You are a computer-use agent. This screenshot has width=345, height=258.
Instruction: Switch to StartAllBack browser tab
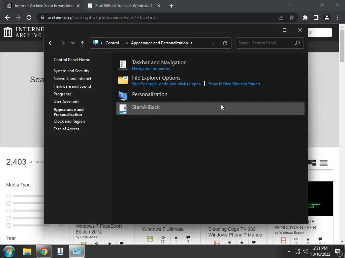[124, 6]
